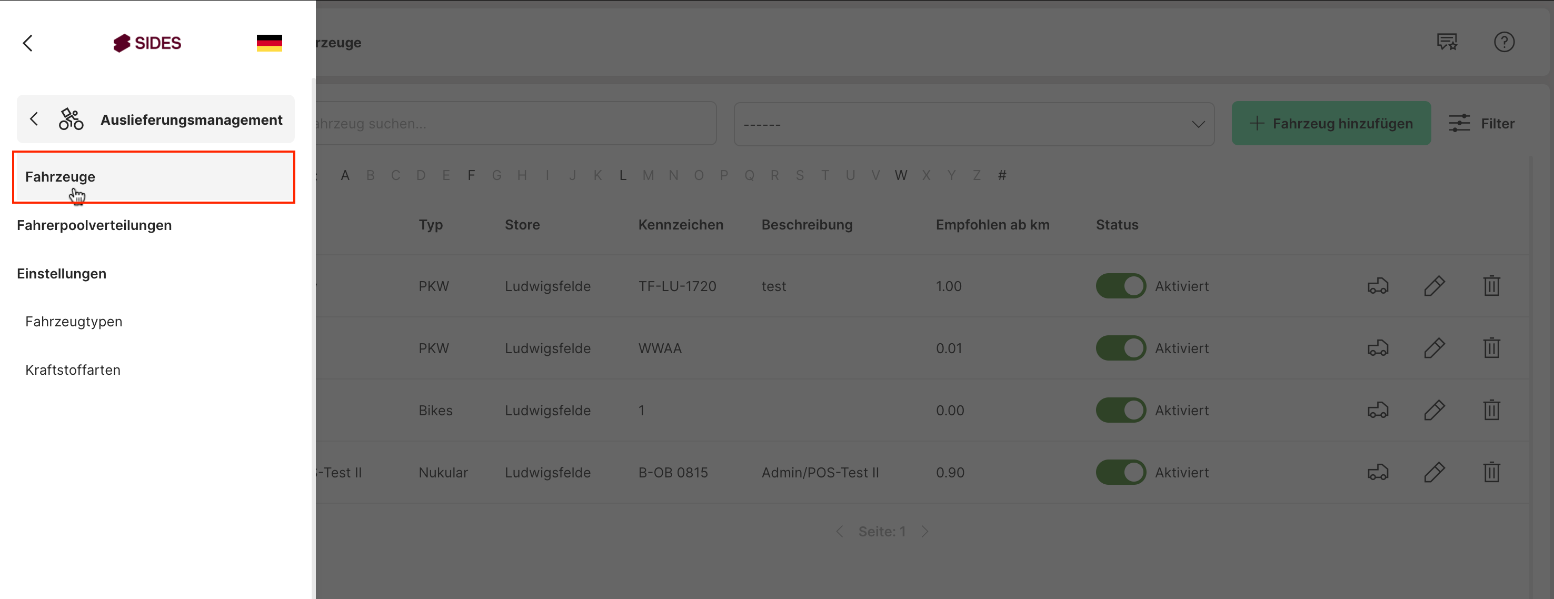Viewport: 1554px width, 599px height.
Task: Click the edit pencil for TF-LU-1720 vehicle
Action: pos(1434,286)
